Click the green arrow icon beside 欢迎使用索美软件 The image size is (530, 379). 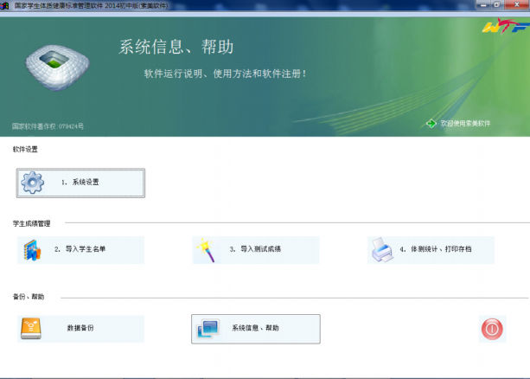[431, 124]
